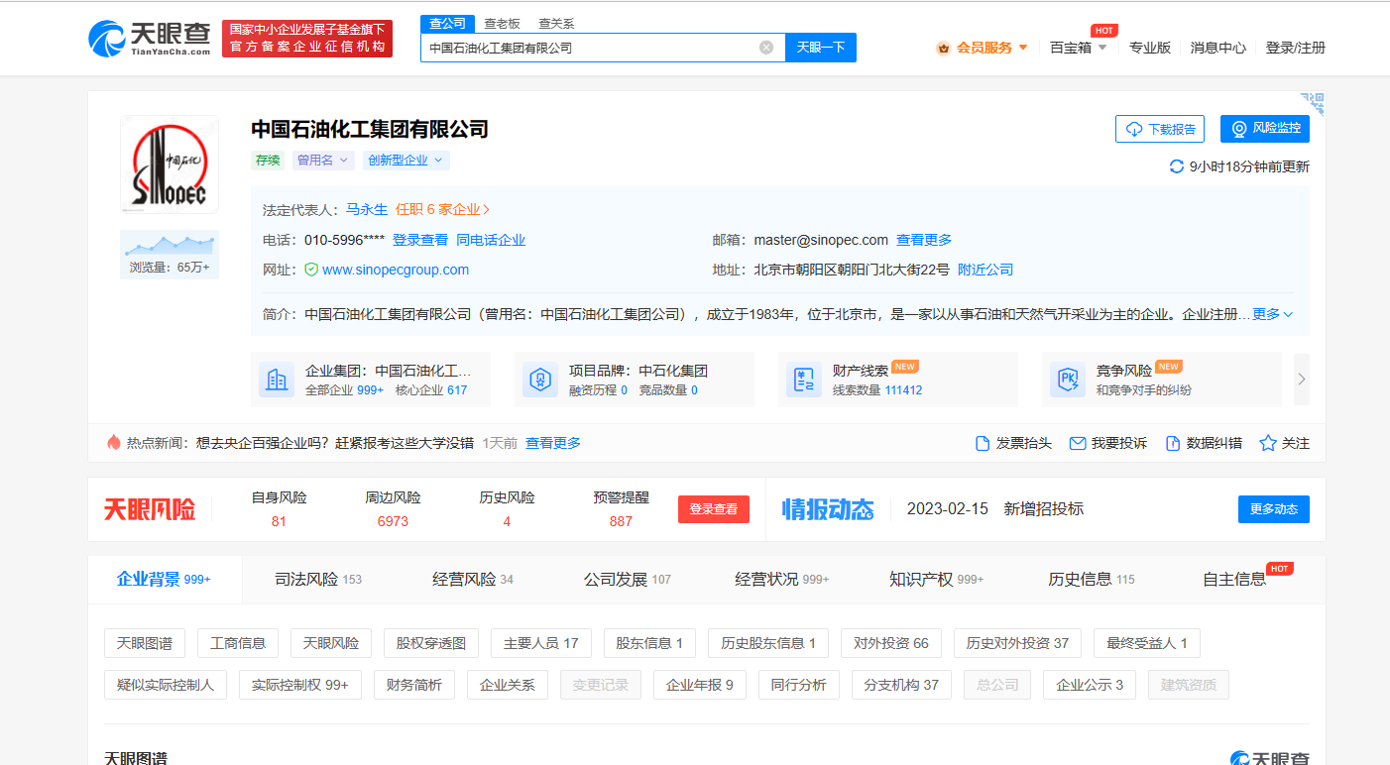Open 附近公司 link
Viewport: 1390px width, 765px height.
pos(985,270)
